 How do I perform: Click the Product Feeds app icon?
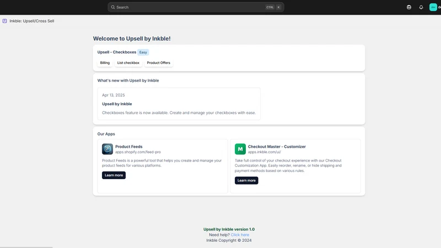[x=107, y=149]
